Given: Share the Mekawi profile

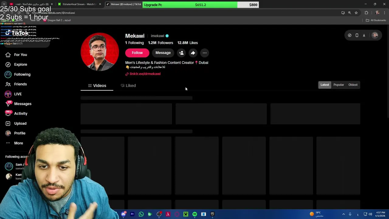Looking at the screenshot, I should (x=193, y=53).
